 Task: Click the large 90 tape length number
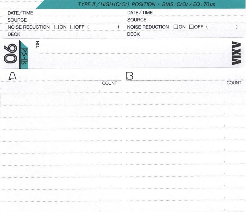(x=10, y=54)
